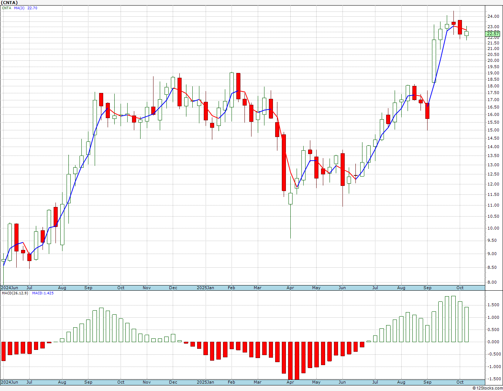Viewport: 503px width, 391px height.
Task: Click the 23.00 price axis label
Action: pyautogui.click(x=493, y=27)
